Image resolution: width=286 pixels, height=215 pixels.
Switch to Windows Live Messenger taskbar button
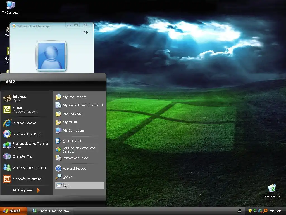52,211
